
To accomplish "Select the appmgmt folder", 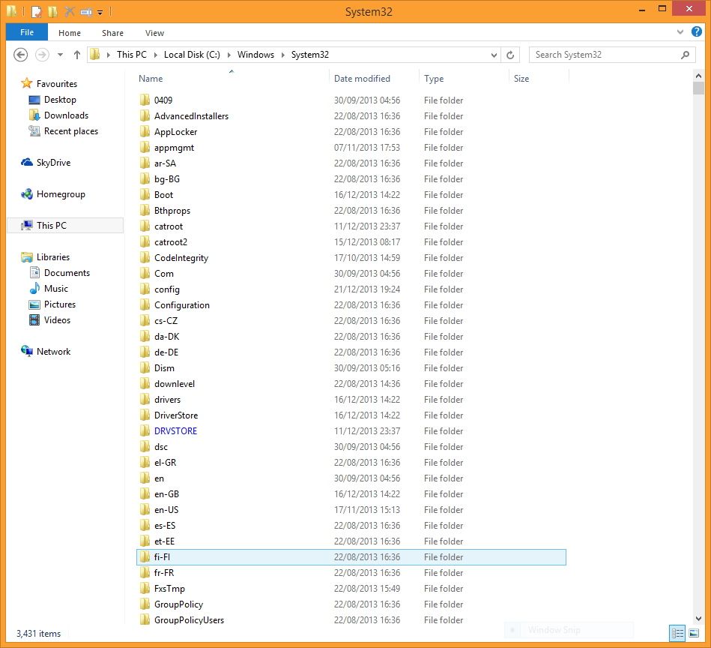I will (x=174, y=148).
